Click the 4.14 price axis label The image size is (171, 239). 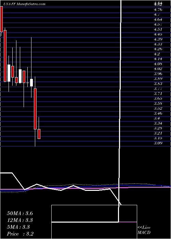tap(158, 59)
